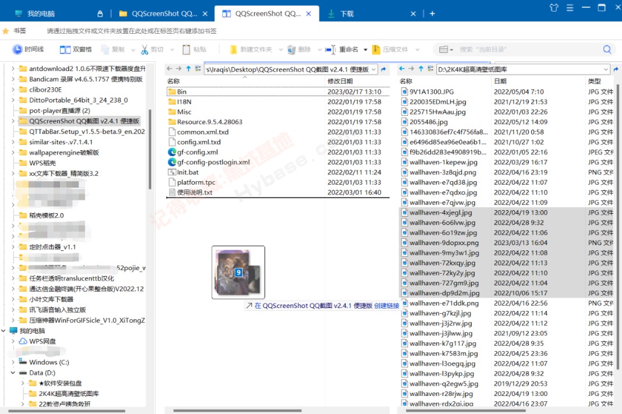
Task: Click the dragged image thumbnail preview
Action: [238, 272]
